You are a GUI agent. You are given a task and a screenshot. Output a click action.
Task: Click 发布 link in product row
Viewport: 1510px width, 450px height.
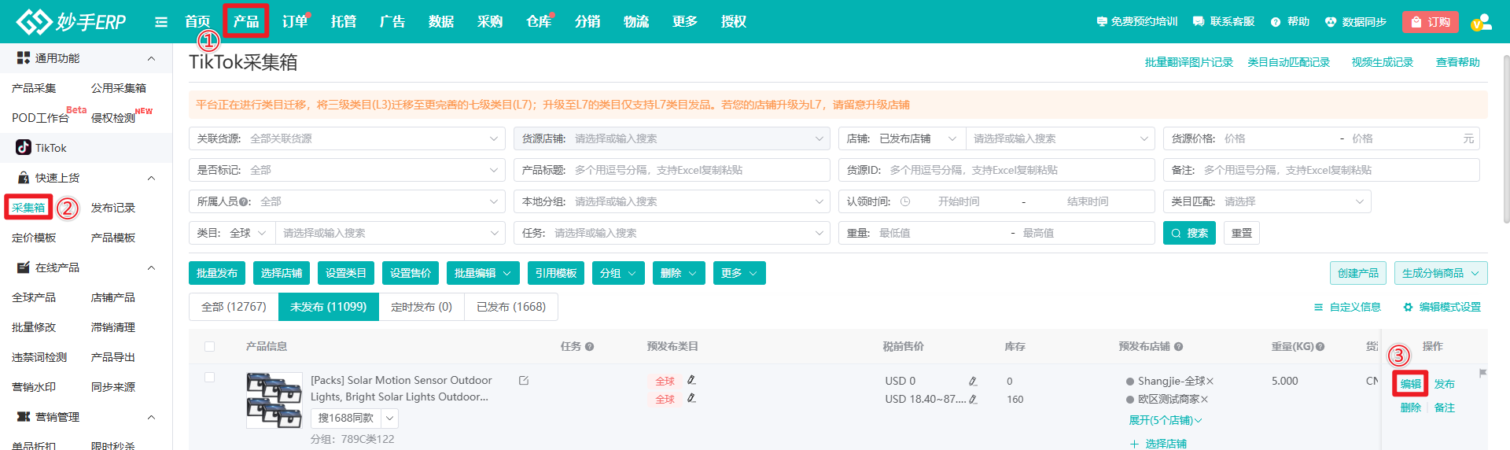1444,384
